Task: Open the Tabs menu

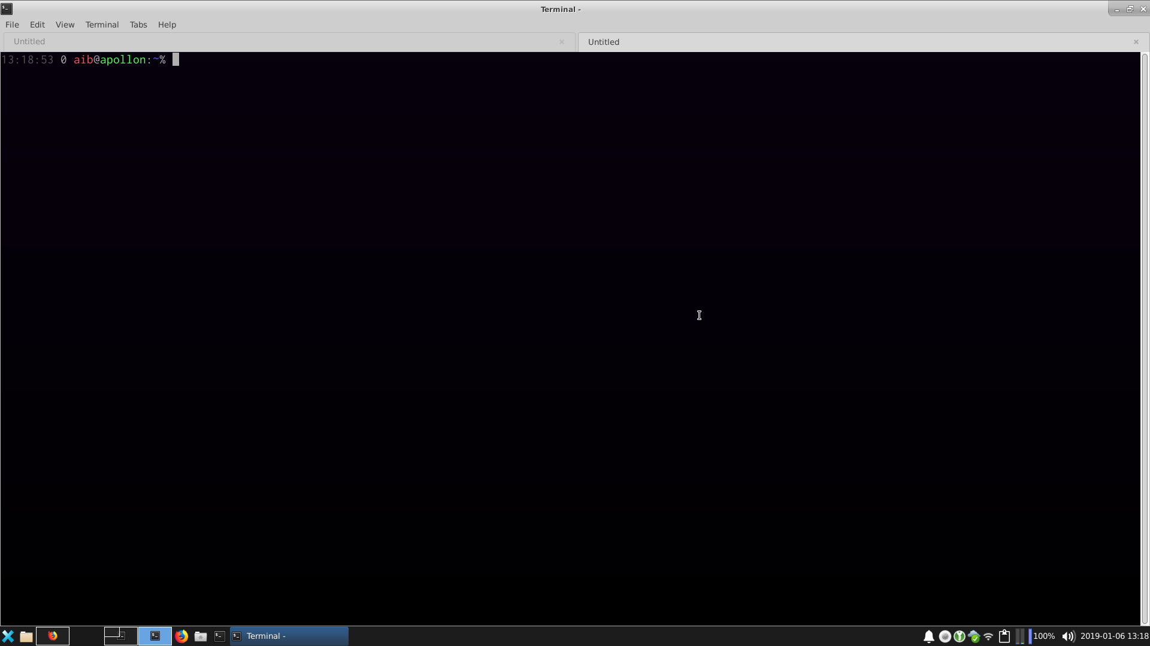Action: coord(138,25)
